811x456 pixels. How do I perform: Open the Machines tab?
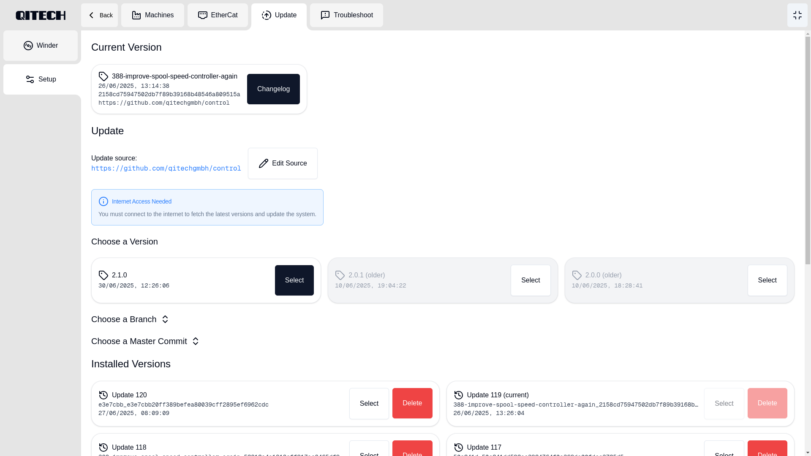152,15
